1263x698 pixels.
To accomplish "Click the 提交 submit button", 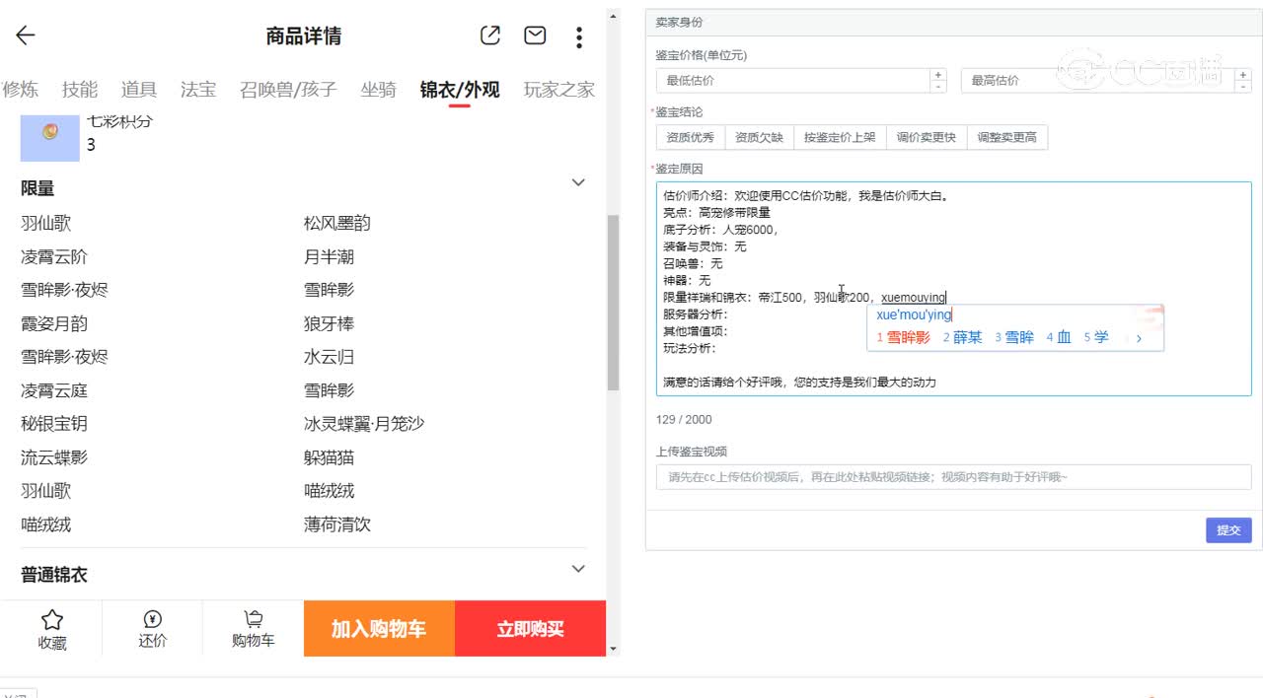I will point(1227,530).
